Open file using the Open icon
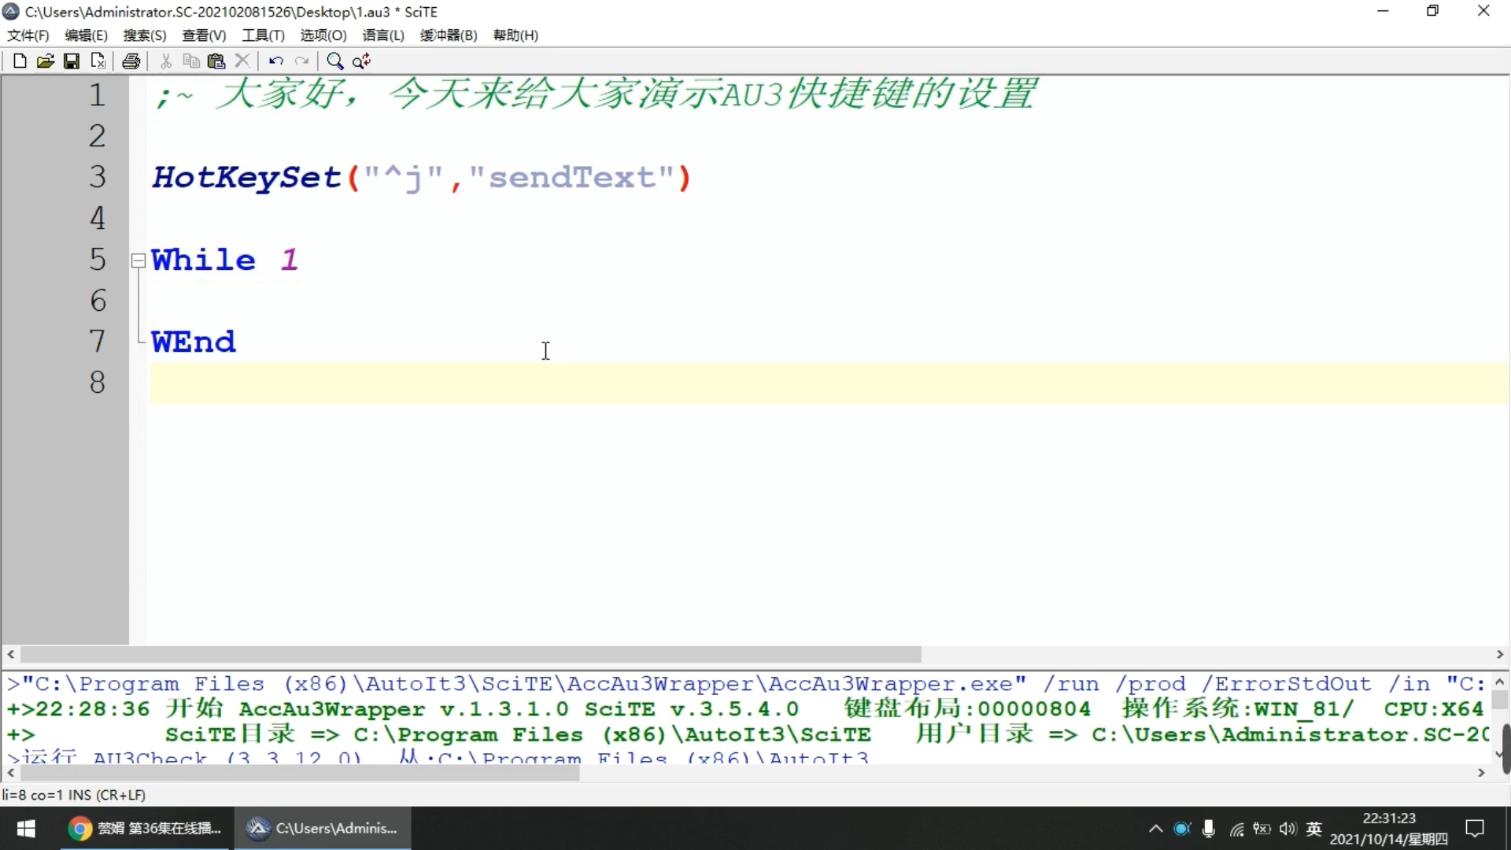 pyautogui.click(x=46, y=60)
